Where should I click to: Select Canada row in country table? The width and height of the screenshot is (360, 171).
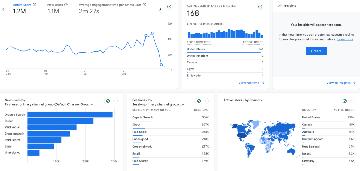(x=328, y=125)
